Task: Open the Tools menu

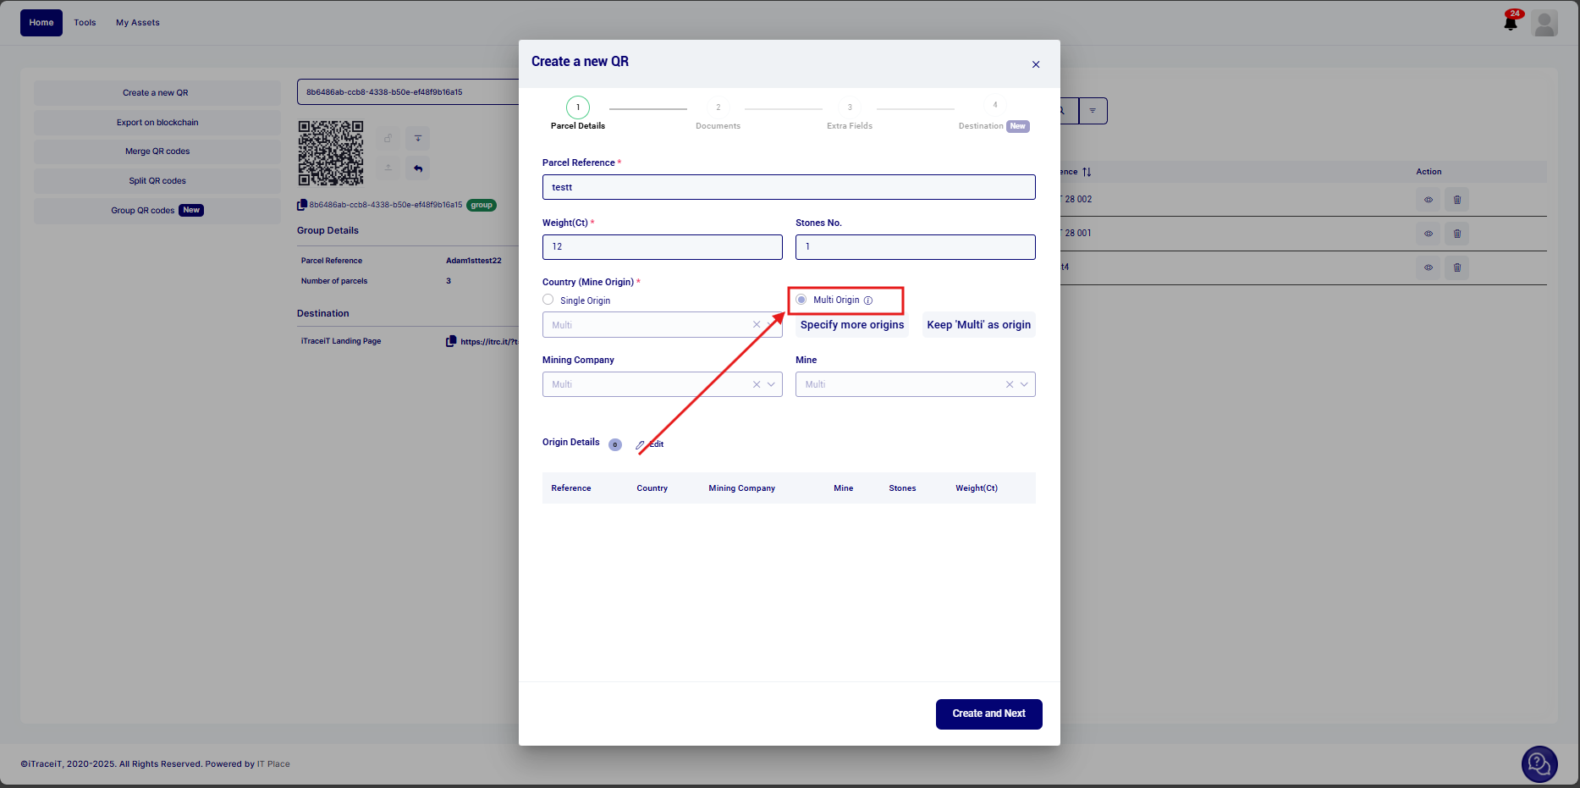Action: (x=85, y=23)
